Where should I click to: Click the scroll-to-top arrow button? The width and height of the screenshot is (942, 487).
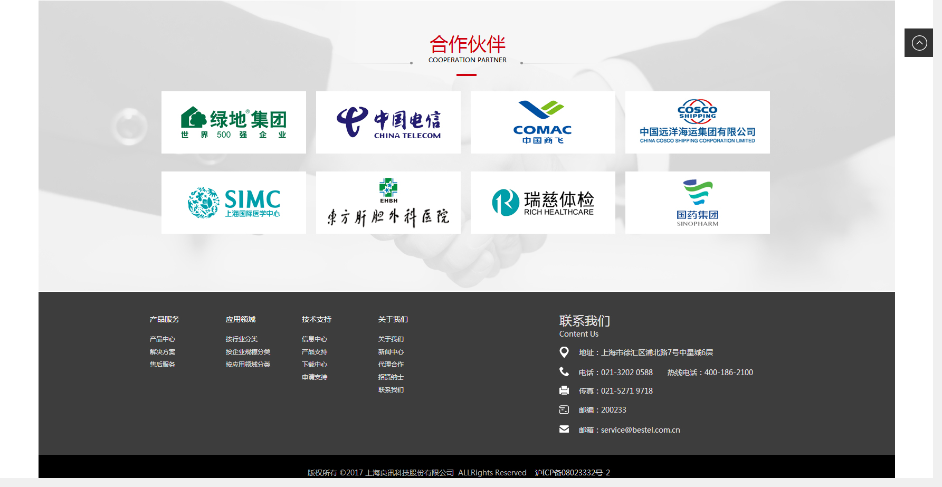[919, 43]
